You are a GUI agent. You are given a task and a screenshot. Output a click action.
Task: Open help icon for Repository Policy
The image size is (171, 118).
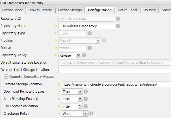point(84,55)
